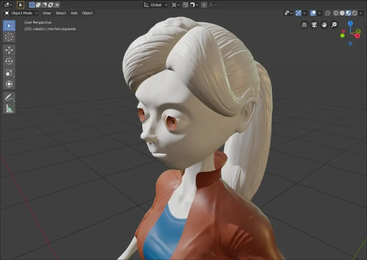Click the Y axis on navigation gizmo
The image size is (367, 260).
pyautogui.click(x=358, y=31)
